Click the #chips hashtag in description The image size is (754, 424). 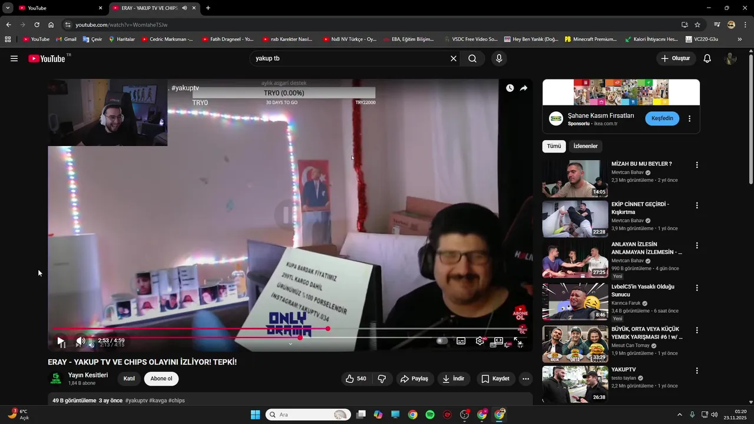pyautogui.click(x=177, y=400)
